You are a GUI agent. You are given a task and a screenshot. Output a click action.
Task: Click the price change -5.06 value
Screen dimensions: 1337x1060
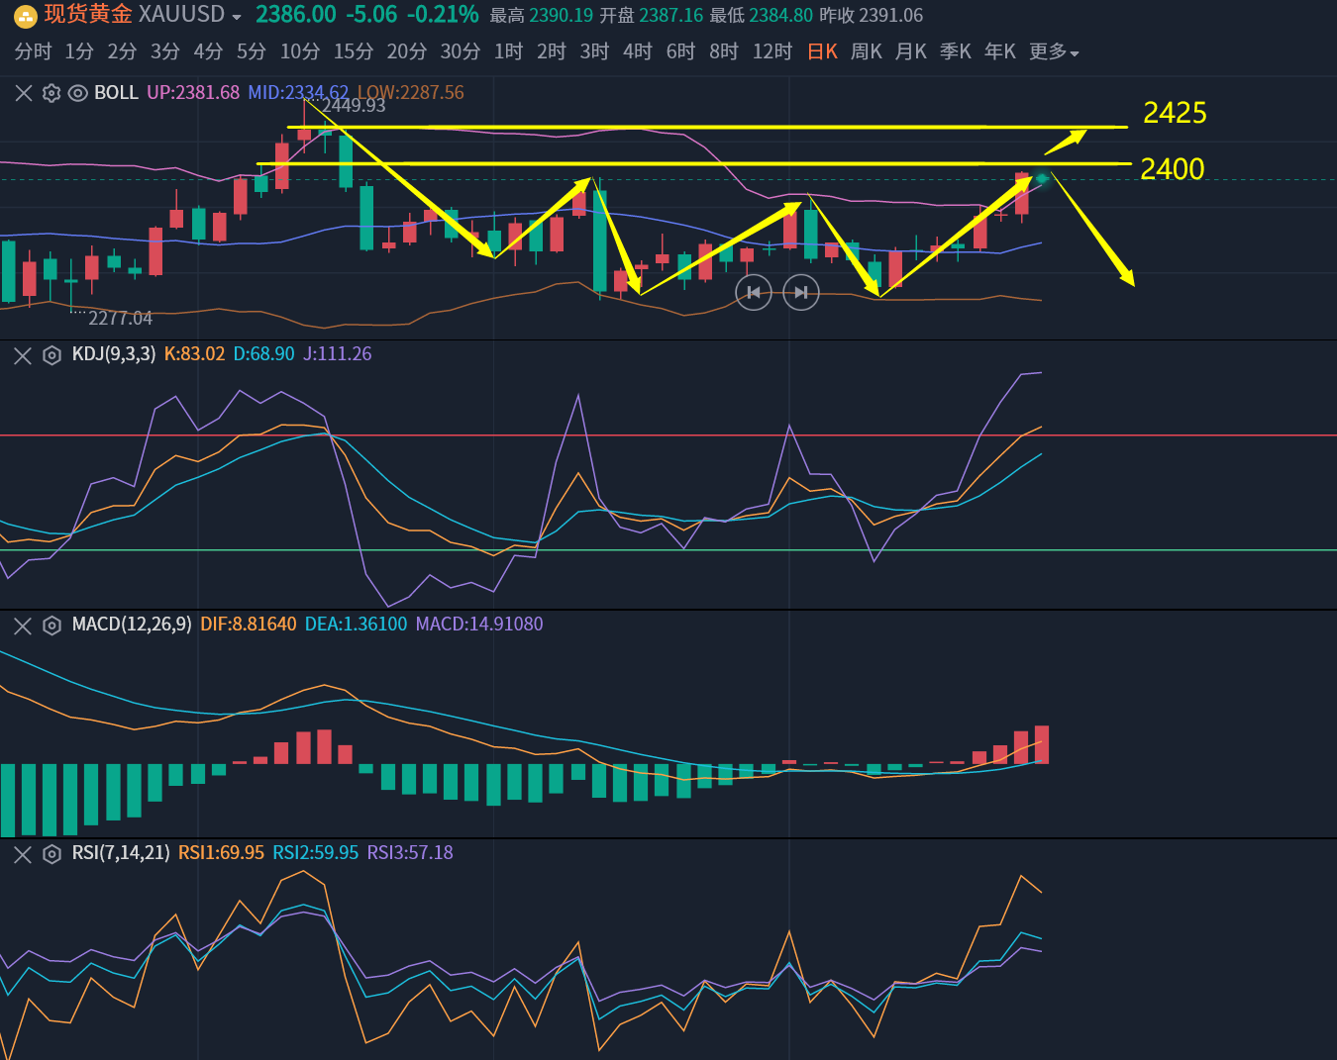pos(372,15)
